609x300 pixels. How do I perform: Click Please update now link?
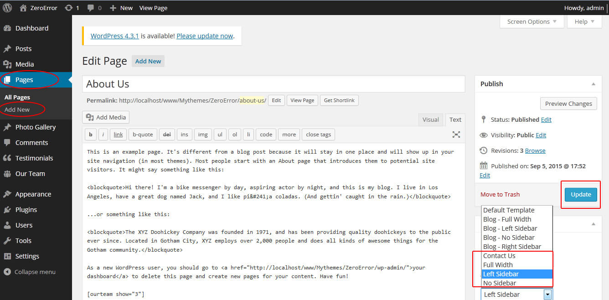(205, 36)
